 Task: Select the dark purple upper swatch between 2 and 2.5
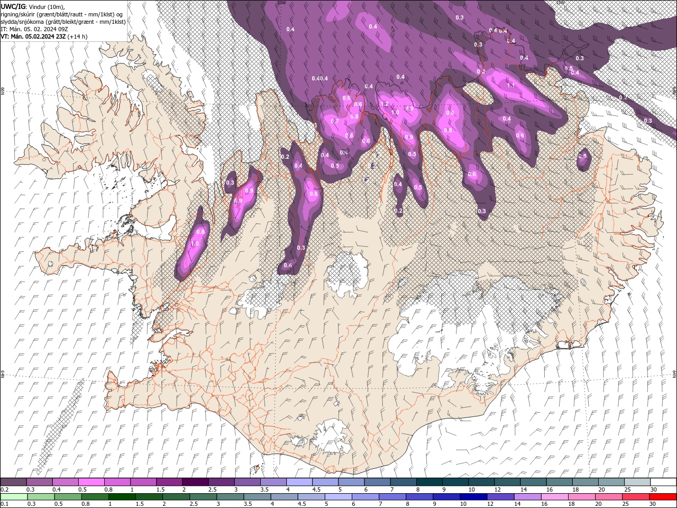[x=195, y=482]
